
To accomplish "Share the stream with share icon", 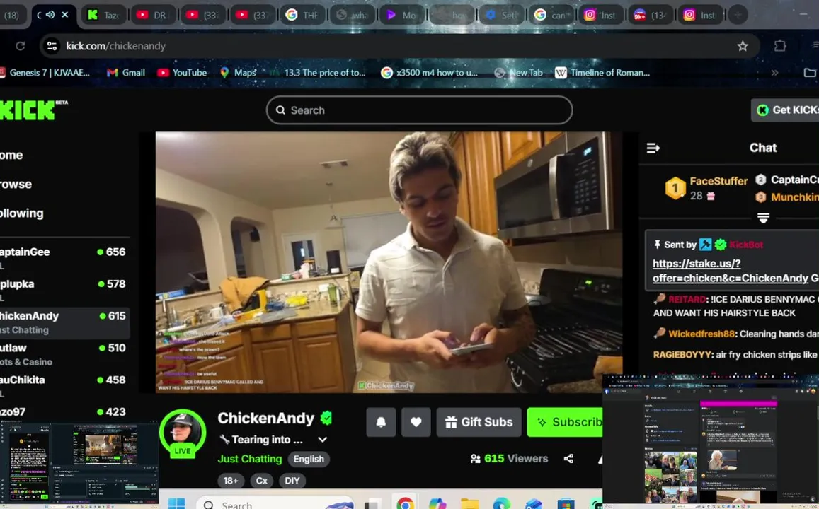I will point(569,458).
